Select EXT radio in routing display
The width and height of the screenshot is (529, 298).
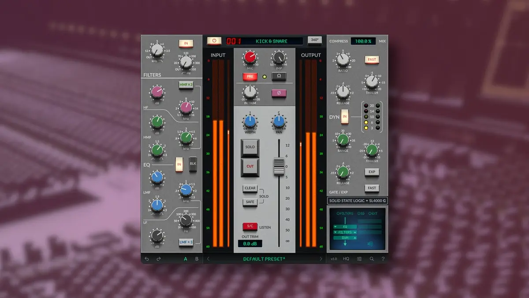click(x=373, y=214)
